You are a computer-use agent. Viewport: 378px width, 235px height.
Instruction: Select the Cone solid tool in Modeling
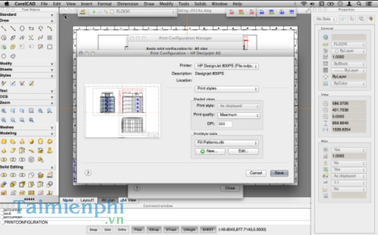[x=22, y=142]
